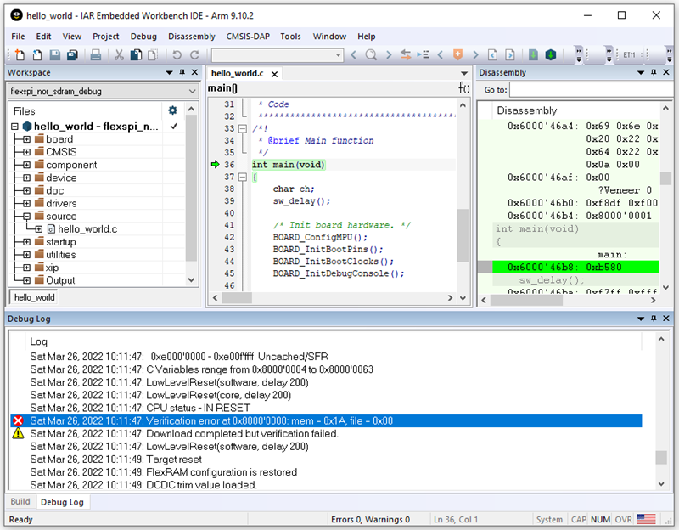Click the Undo arrow in toolbar
This screenshot has height=530, width=679.
[x=176, y=55]
